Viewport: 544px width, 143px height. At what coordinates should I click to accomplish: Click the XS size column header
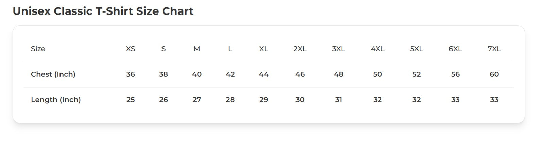click(x=131, y=49)
